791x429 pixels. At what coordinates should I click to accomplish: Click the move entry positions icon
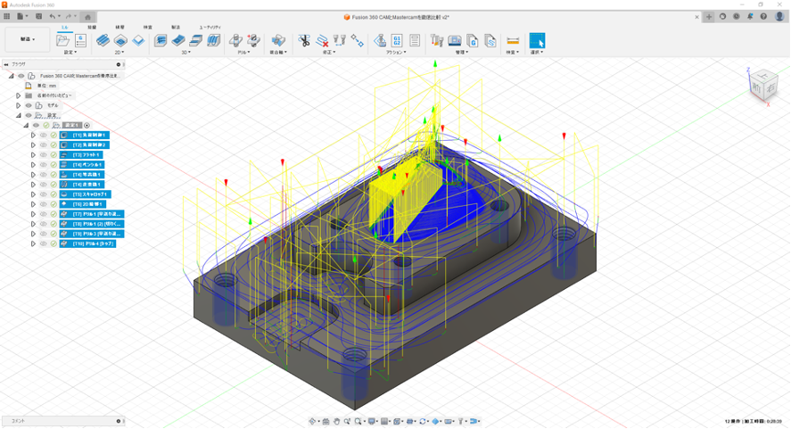click(358, 40)
